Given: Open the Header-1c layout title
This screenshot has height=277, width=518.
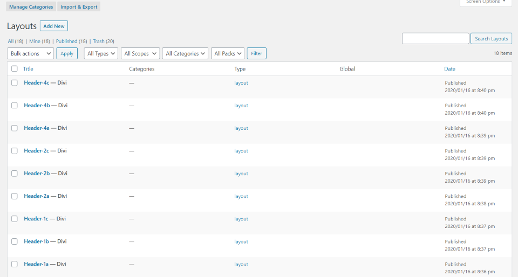Looking at the screenshot, I should coord(36,219).
